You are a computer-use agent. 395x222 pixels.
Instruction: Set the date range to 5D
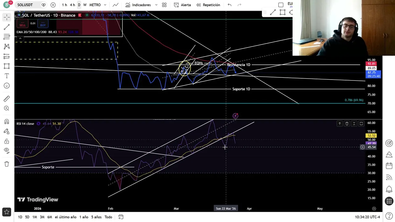(27, 217)
